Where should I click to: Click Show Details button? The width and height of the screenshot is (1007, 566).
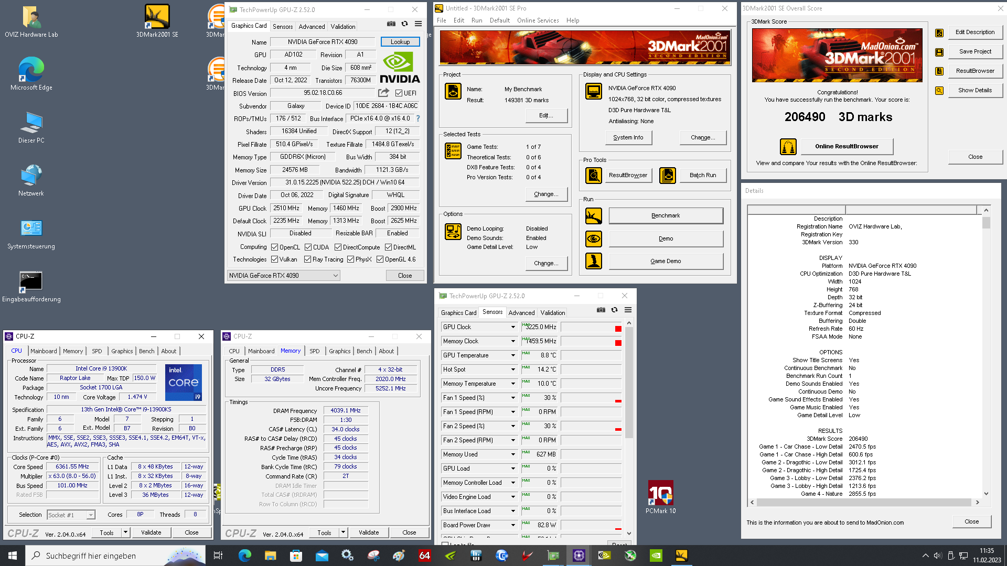tap(975, 91)
